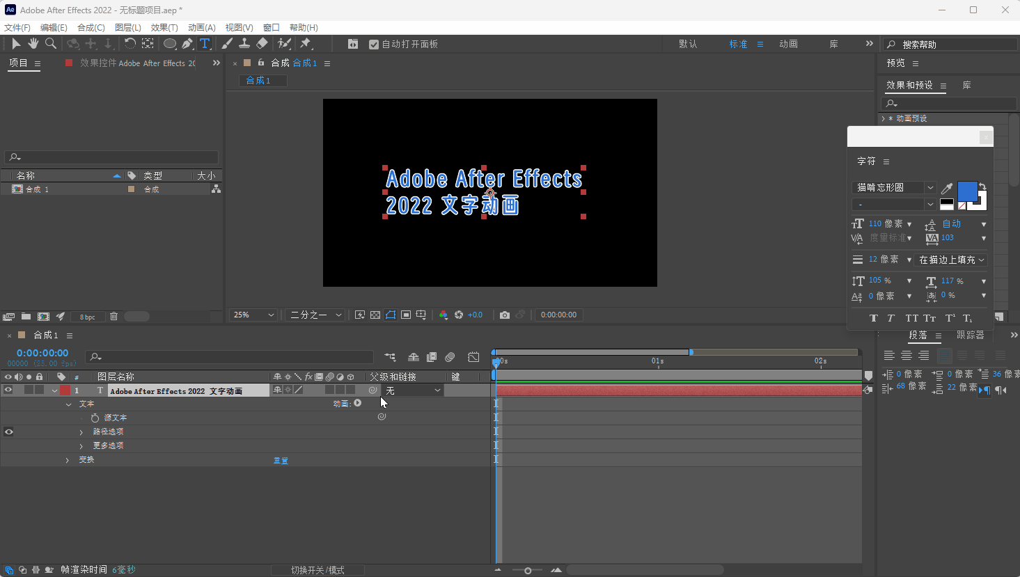Open the stroke fill order dropdown
1020x577 pixels.
coord(952,260)
